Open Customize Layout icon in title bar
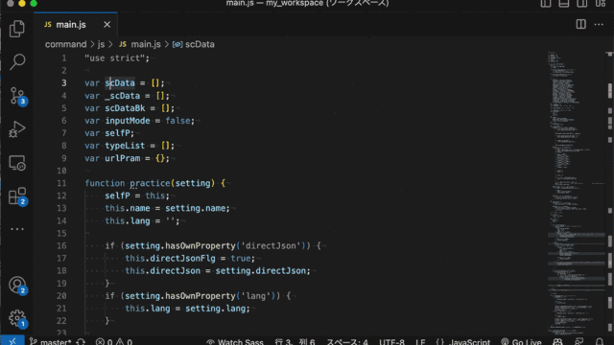Screen dimensions: 614x345 601,4
